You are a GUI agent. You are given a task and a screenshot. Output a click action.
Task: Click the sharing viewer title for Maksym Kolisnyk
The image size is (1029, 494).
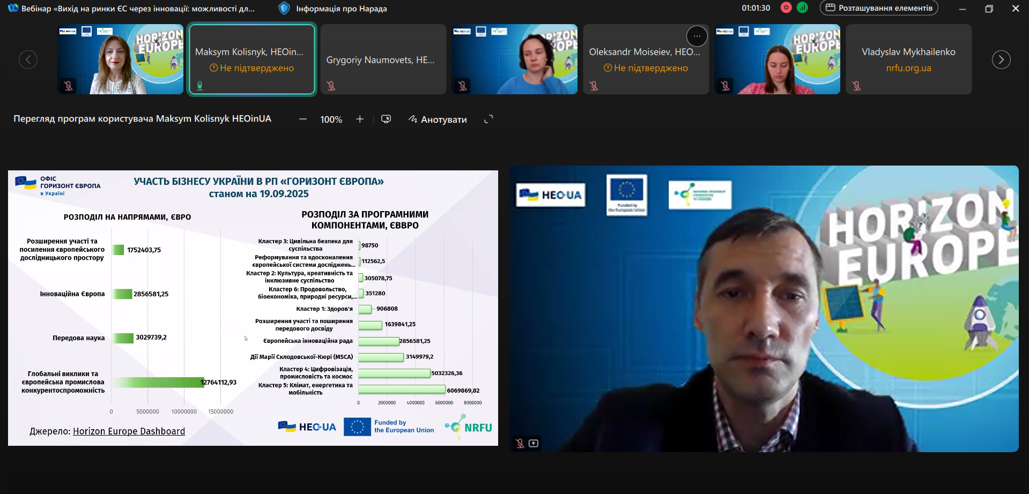143,118
